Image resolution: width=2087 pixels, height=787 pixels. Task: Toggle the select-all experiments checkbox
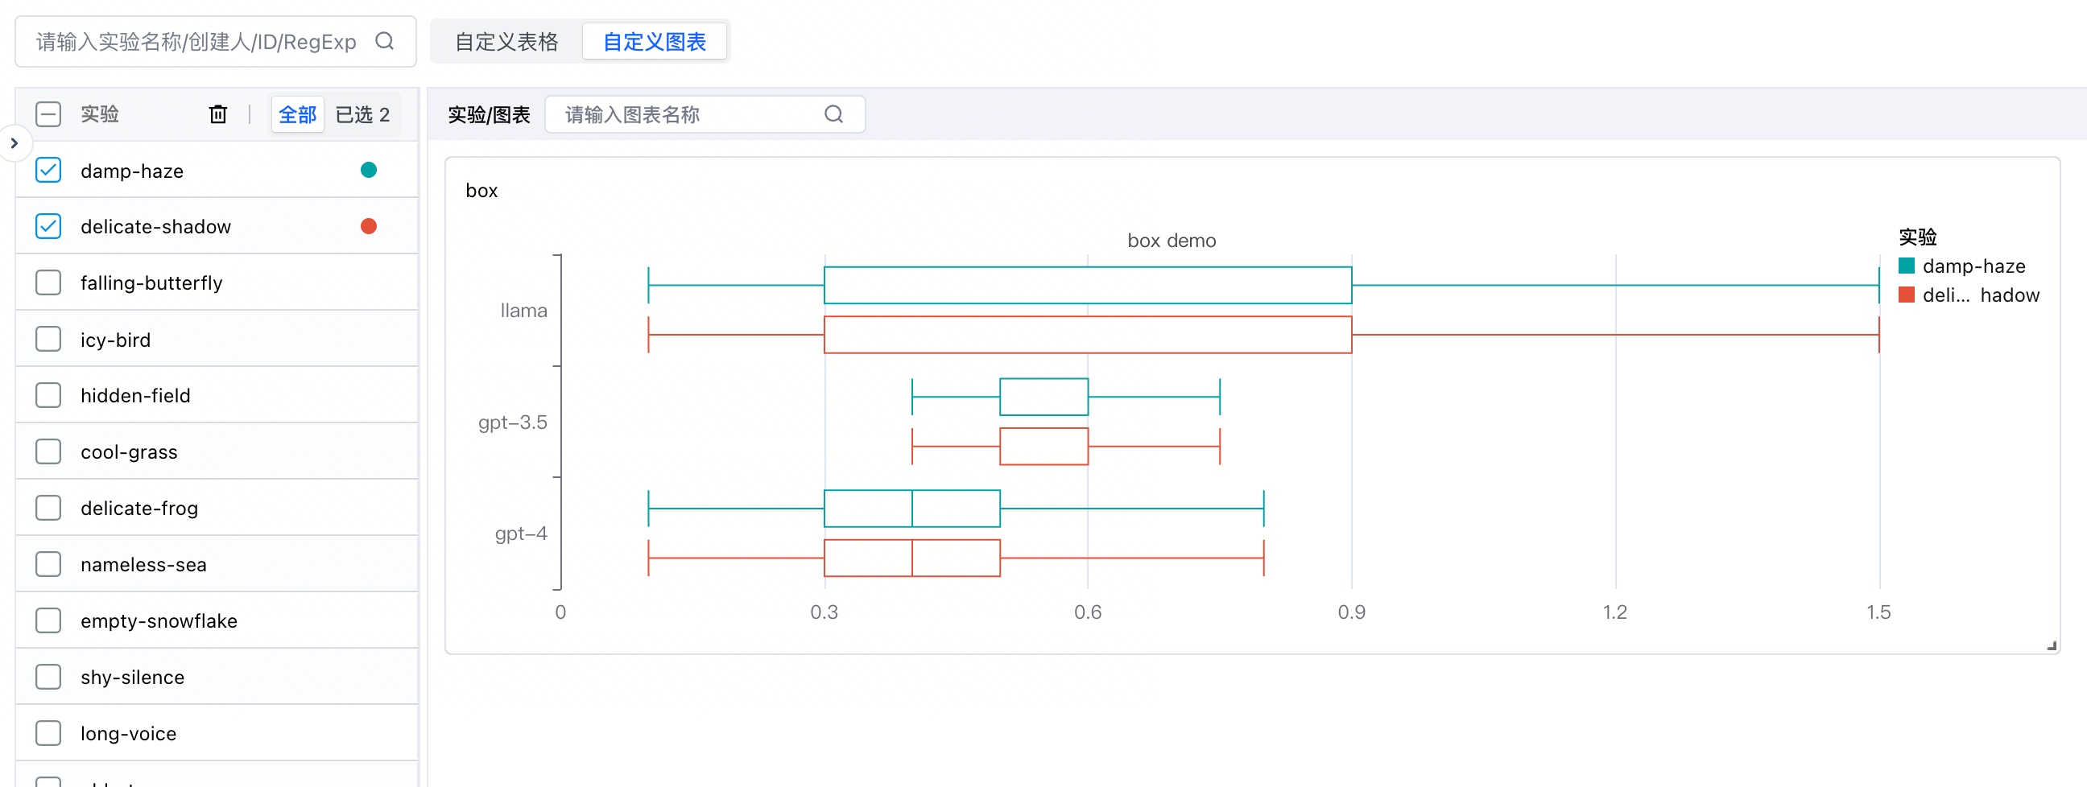48,114
